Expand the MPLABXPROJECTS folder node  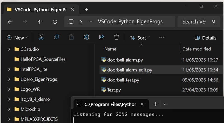(9, 119)
